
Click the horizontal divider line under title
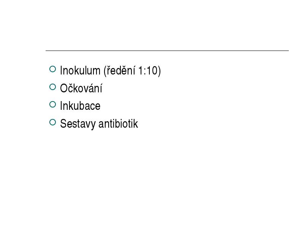coord(167,51)
